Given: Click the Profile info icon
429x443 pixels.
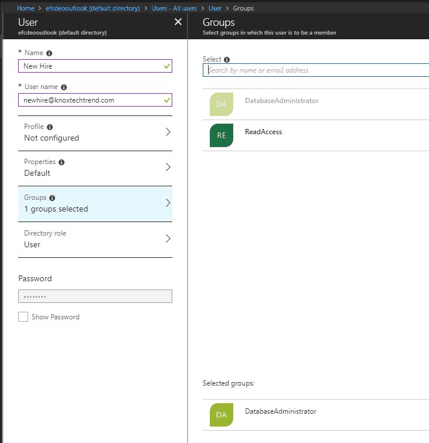Looking at the screenshot, I should coord(50,127).
